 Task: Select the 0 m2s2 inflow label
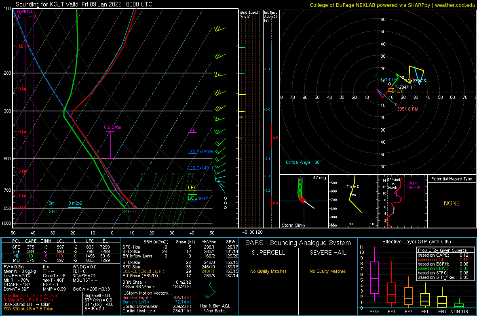pyautogui.click(x=75, y=203)
